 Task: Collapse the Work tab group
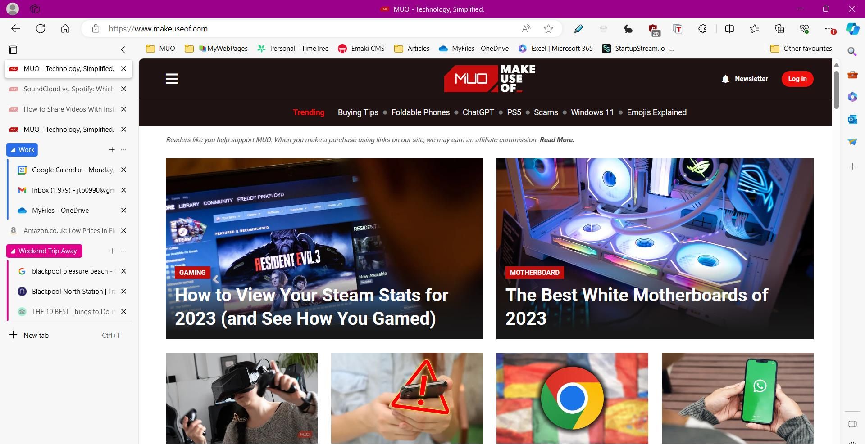pos(22,149)
